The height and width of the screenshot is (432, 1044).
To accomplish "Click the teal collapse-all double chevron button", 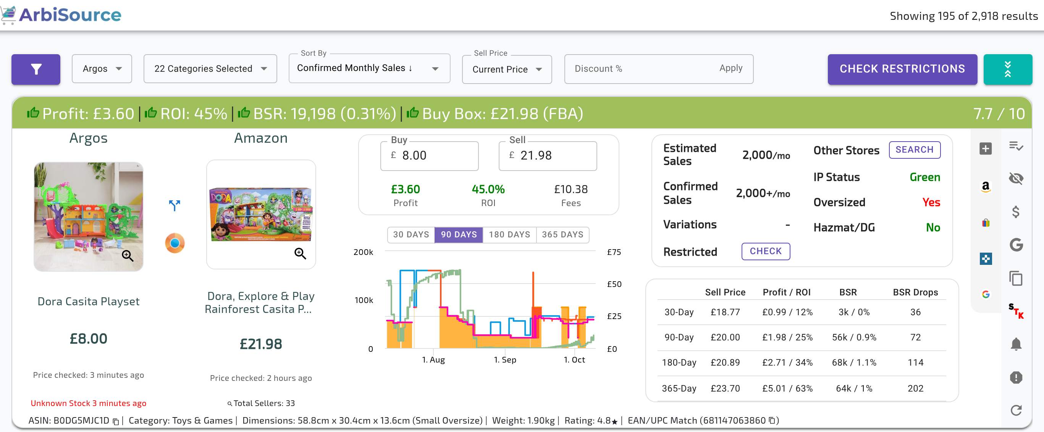I will point(1007,69).
